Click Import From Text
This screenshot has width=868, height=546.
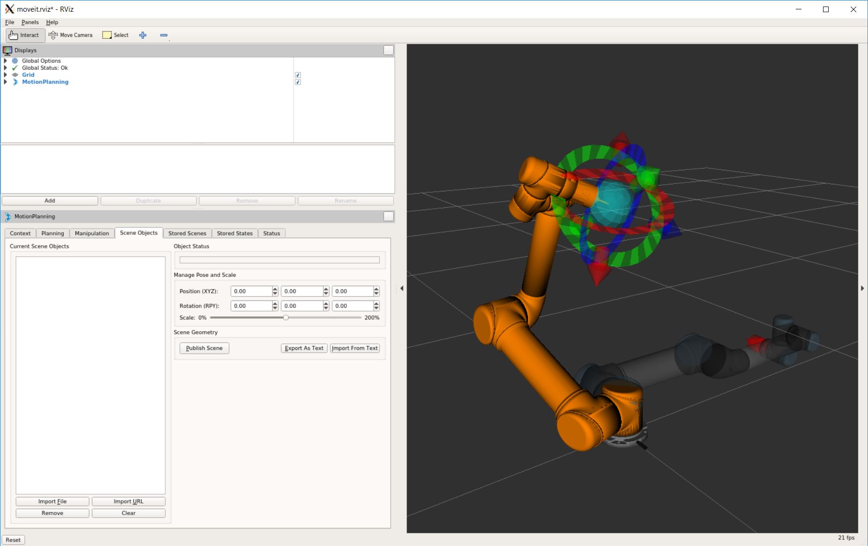point(355,348)
